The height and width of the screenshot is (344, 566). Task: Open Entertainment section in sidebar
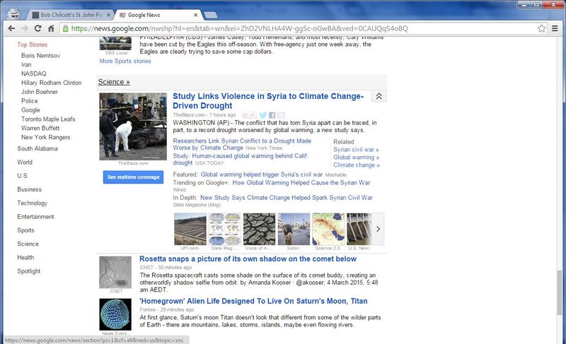pos(35,217)
